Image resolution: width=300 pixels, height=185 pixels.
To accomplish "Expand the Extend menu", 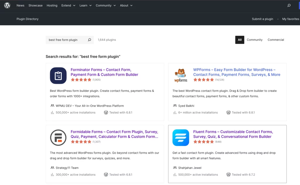I will coord(68,5).
